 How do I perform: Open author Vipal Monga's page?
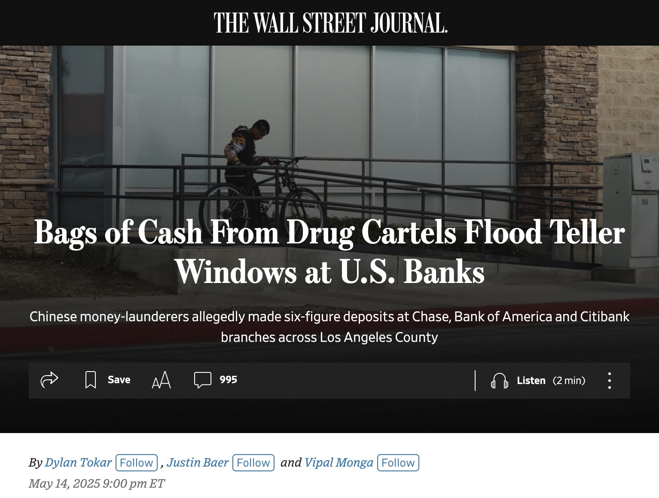point(339,463)
